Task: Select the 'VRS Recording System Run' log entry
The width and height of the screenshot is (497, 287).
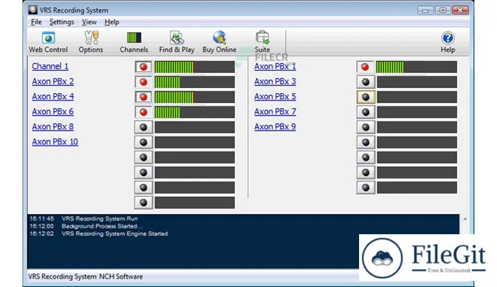Action: pos(100,219)
